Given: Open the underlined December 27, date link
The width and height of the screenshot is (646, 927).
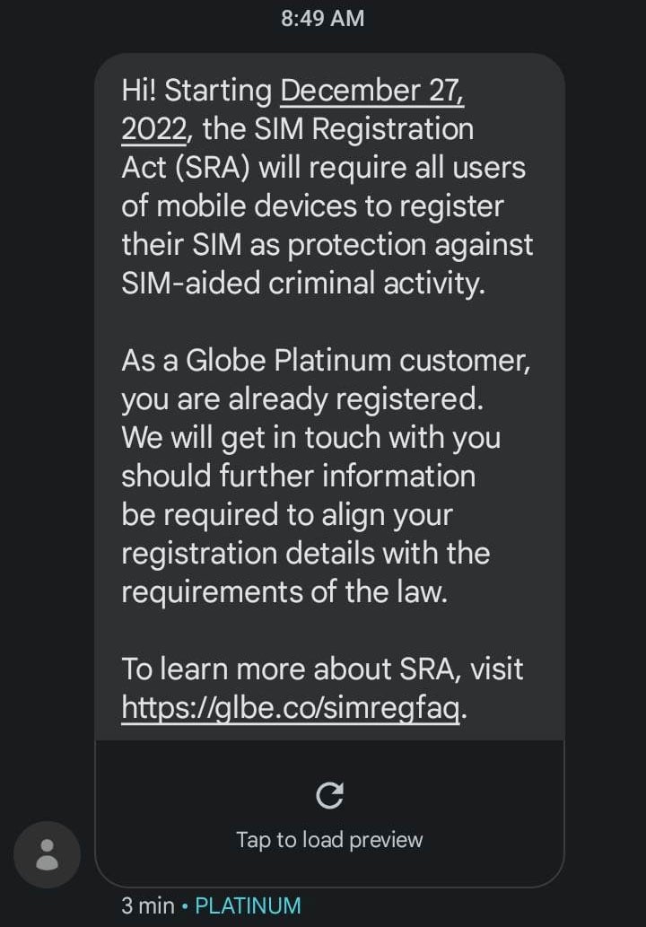Looking at the screenshot, I should tap(372, 91).
